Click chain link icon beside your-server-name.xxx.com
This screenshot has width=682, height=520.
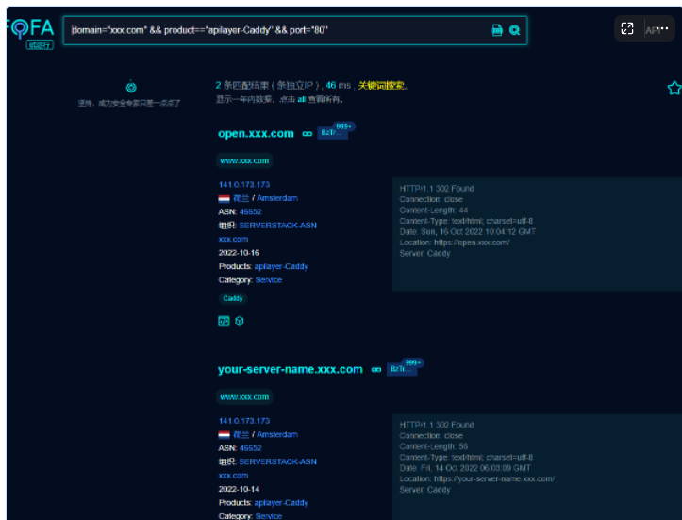pyautogui.click(x=376, y=369)
